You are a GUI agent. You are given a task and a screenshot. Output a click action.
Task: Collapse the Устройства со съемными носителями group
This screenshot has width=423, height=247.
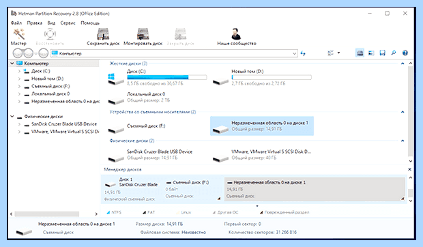click(x=403, y=112)
